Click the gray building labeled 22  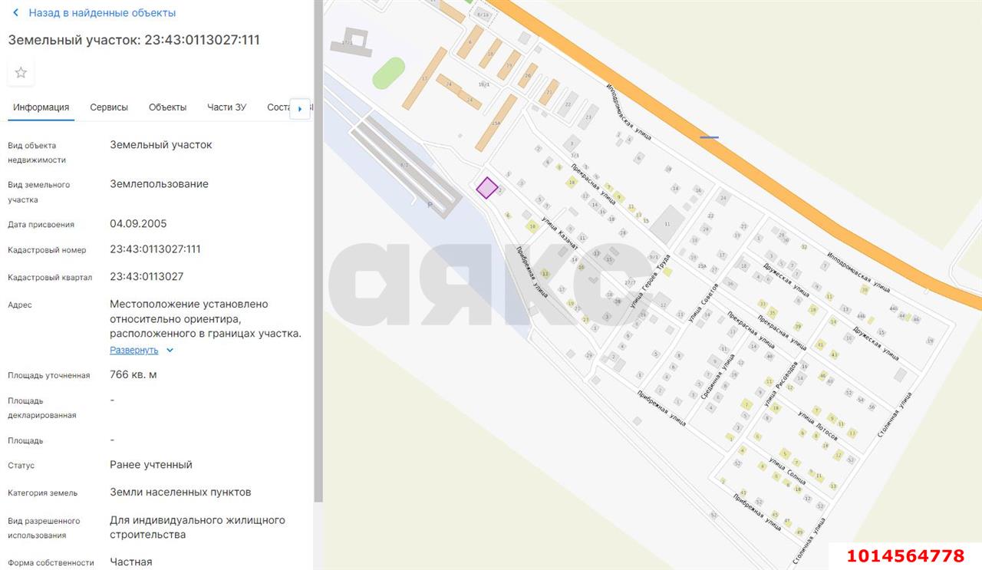(568, 104)
